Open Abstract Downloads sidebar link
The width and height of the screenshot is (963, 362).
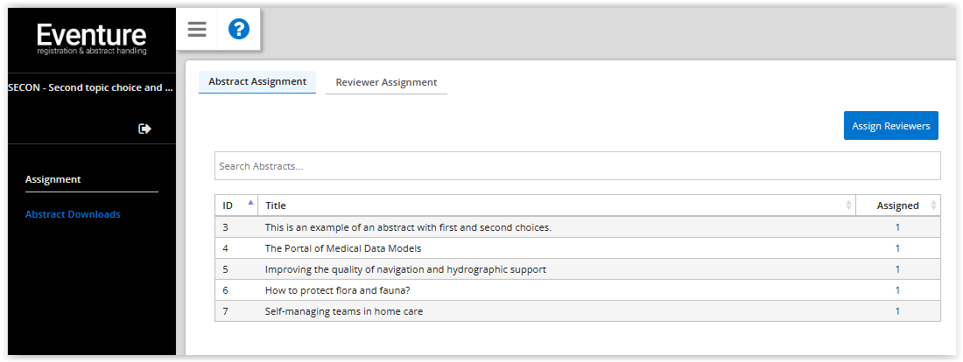(73, 214)
